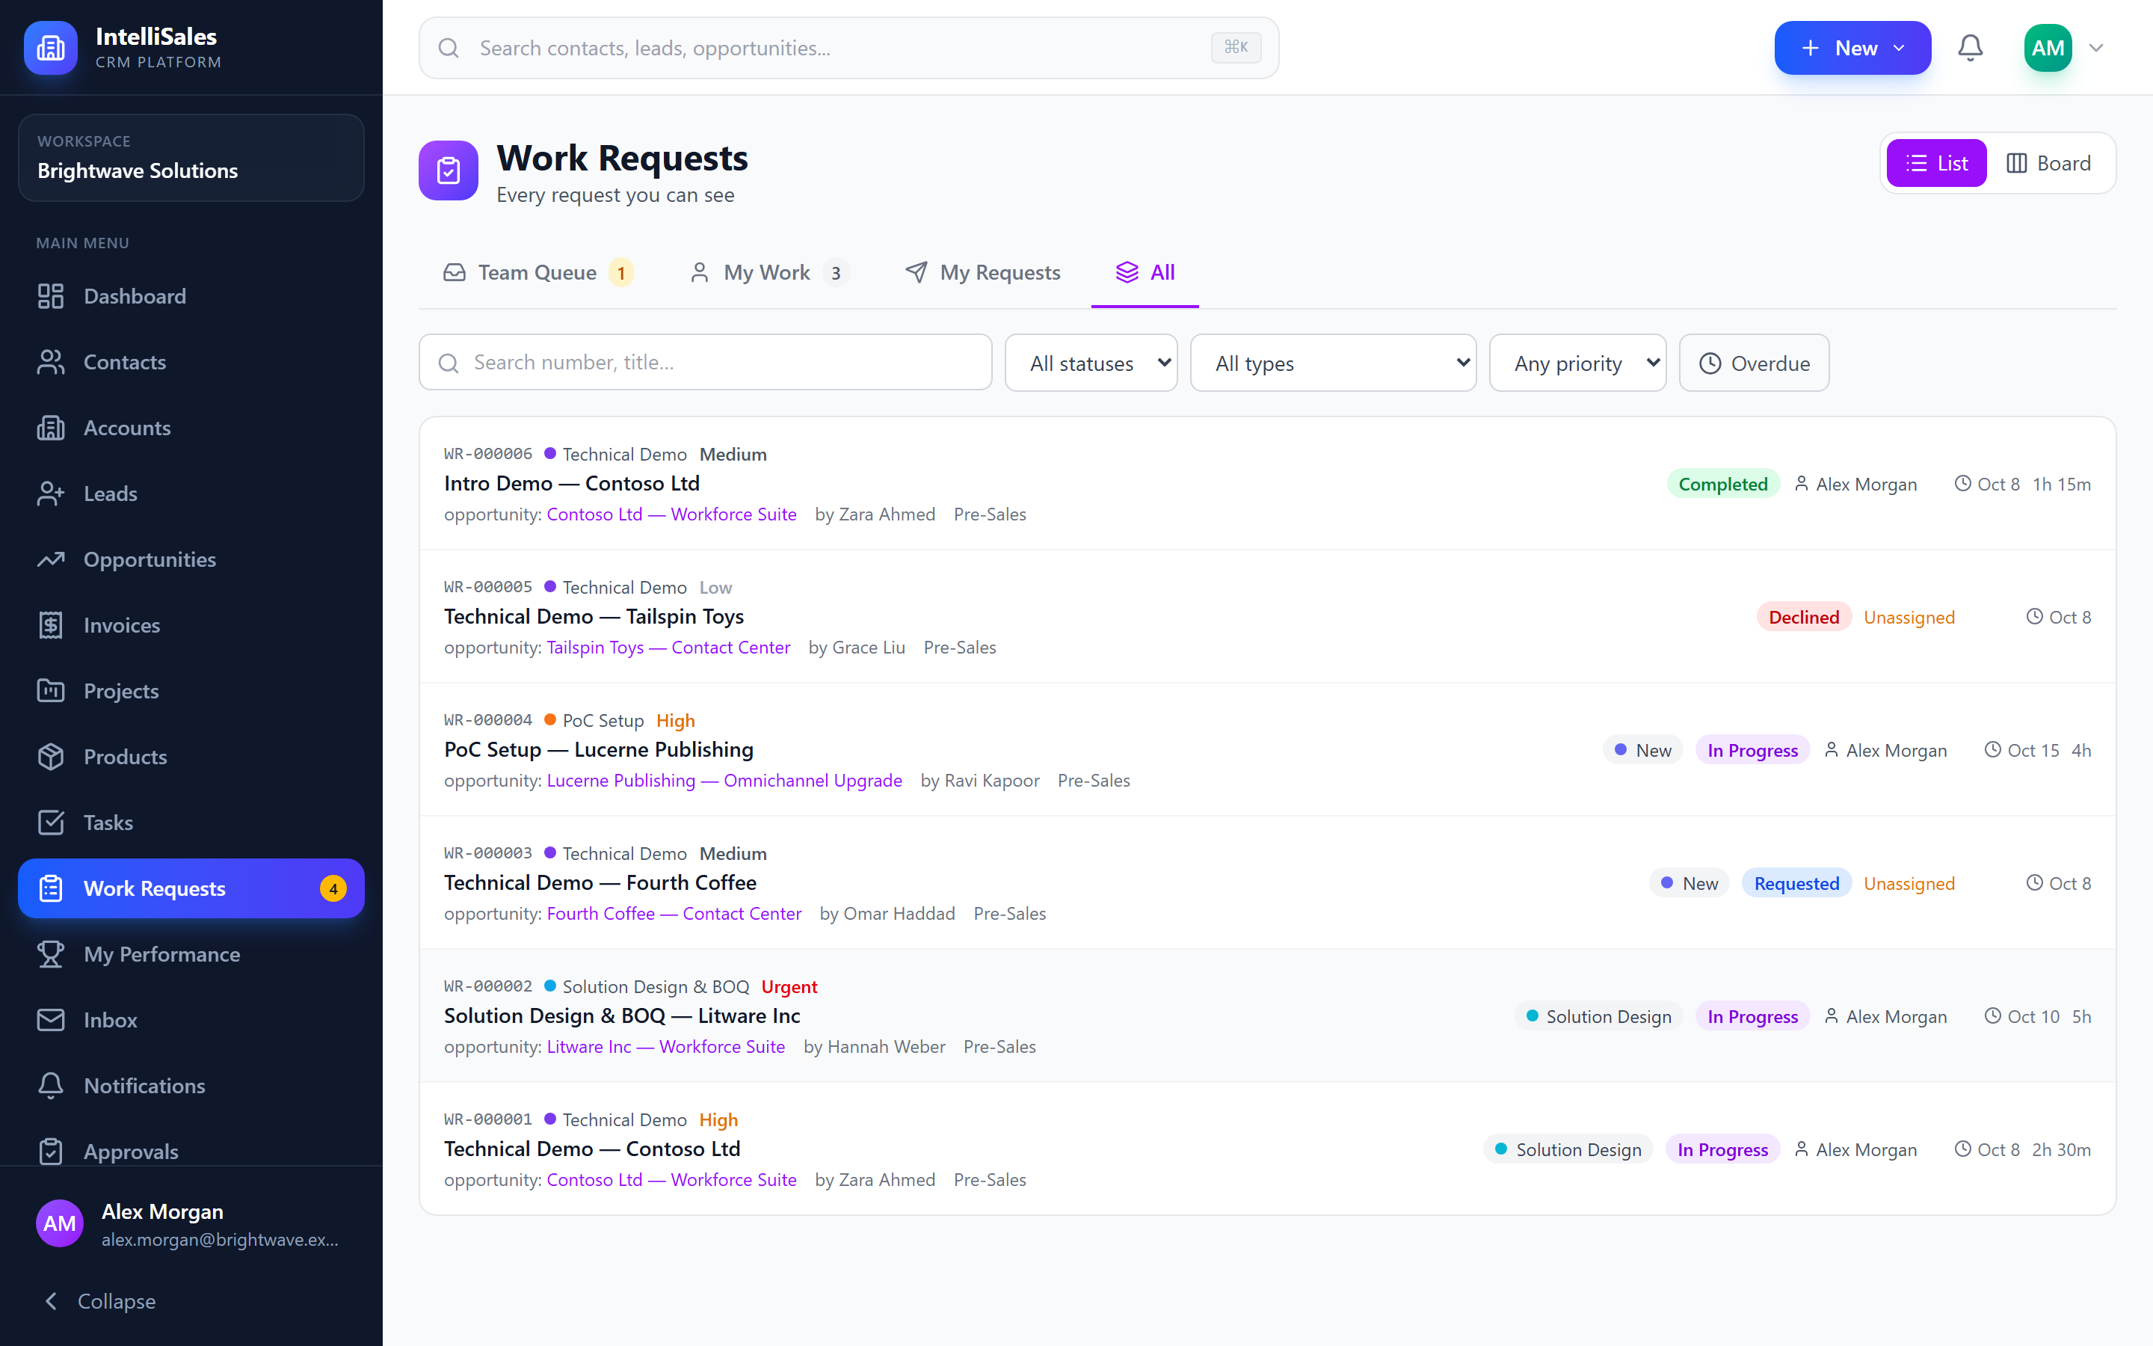Viewport: 2153px width, 1346px height.
Task: Collapse the sidebar
Action: (x=99, y=1301)
